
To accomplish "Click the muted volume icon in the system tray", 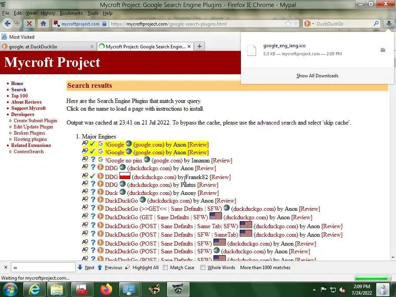I will coord(343,290).
